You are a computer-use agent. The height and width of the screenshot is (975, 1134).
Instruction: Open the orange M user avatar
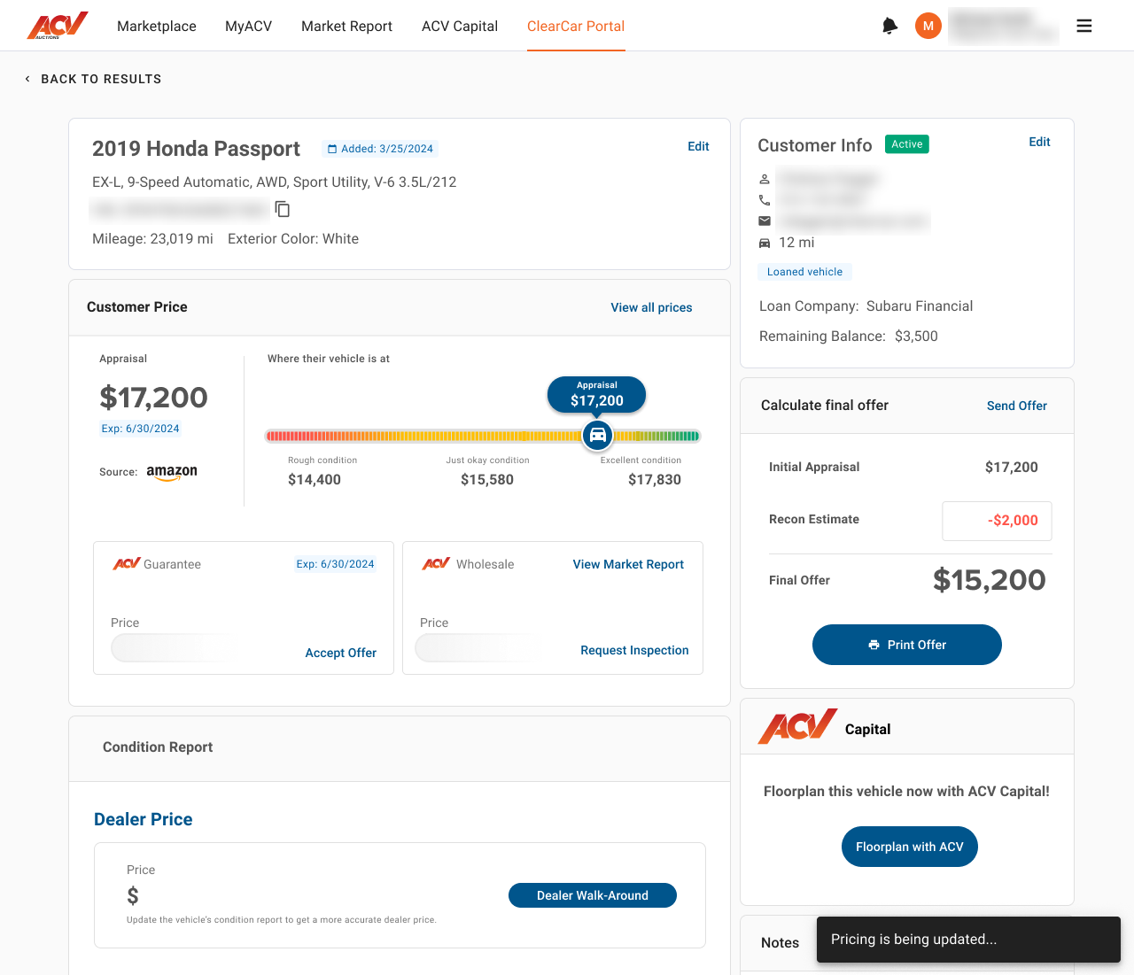pyautogui.click(x=928, y=26)
